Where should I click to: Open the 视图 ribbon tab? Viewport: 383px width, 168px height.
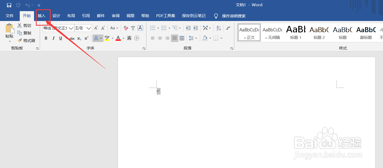click(130, 16)
